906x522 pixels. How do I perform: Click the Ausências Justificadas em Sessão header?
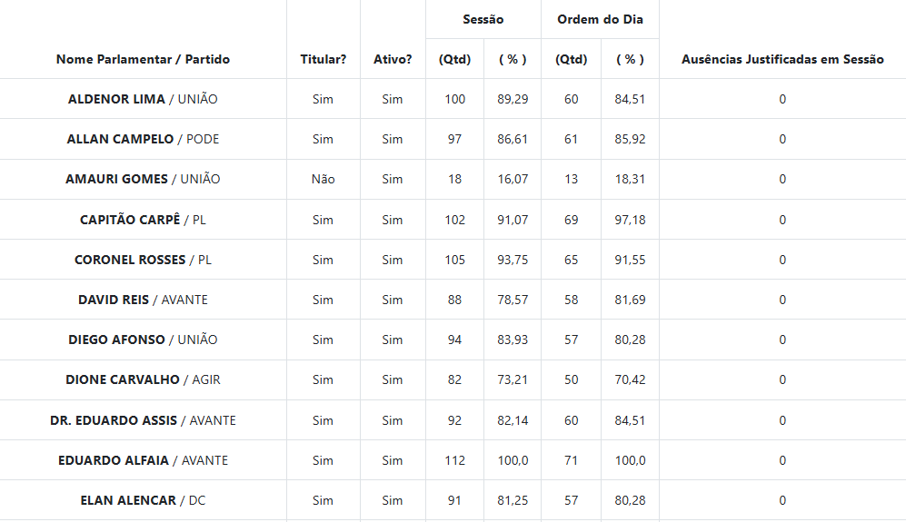pos(782,59)
